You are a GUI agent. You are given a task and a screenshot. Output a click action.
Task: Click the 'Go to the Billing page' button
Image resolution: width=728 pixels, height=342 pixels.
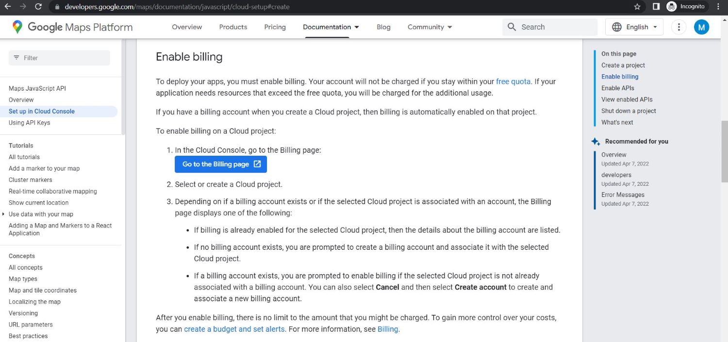(x=216, y=164)
